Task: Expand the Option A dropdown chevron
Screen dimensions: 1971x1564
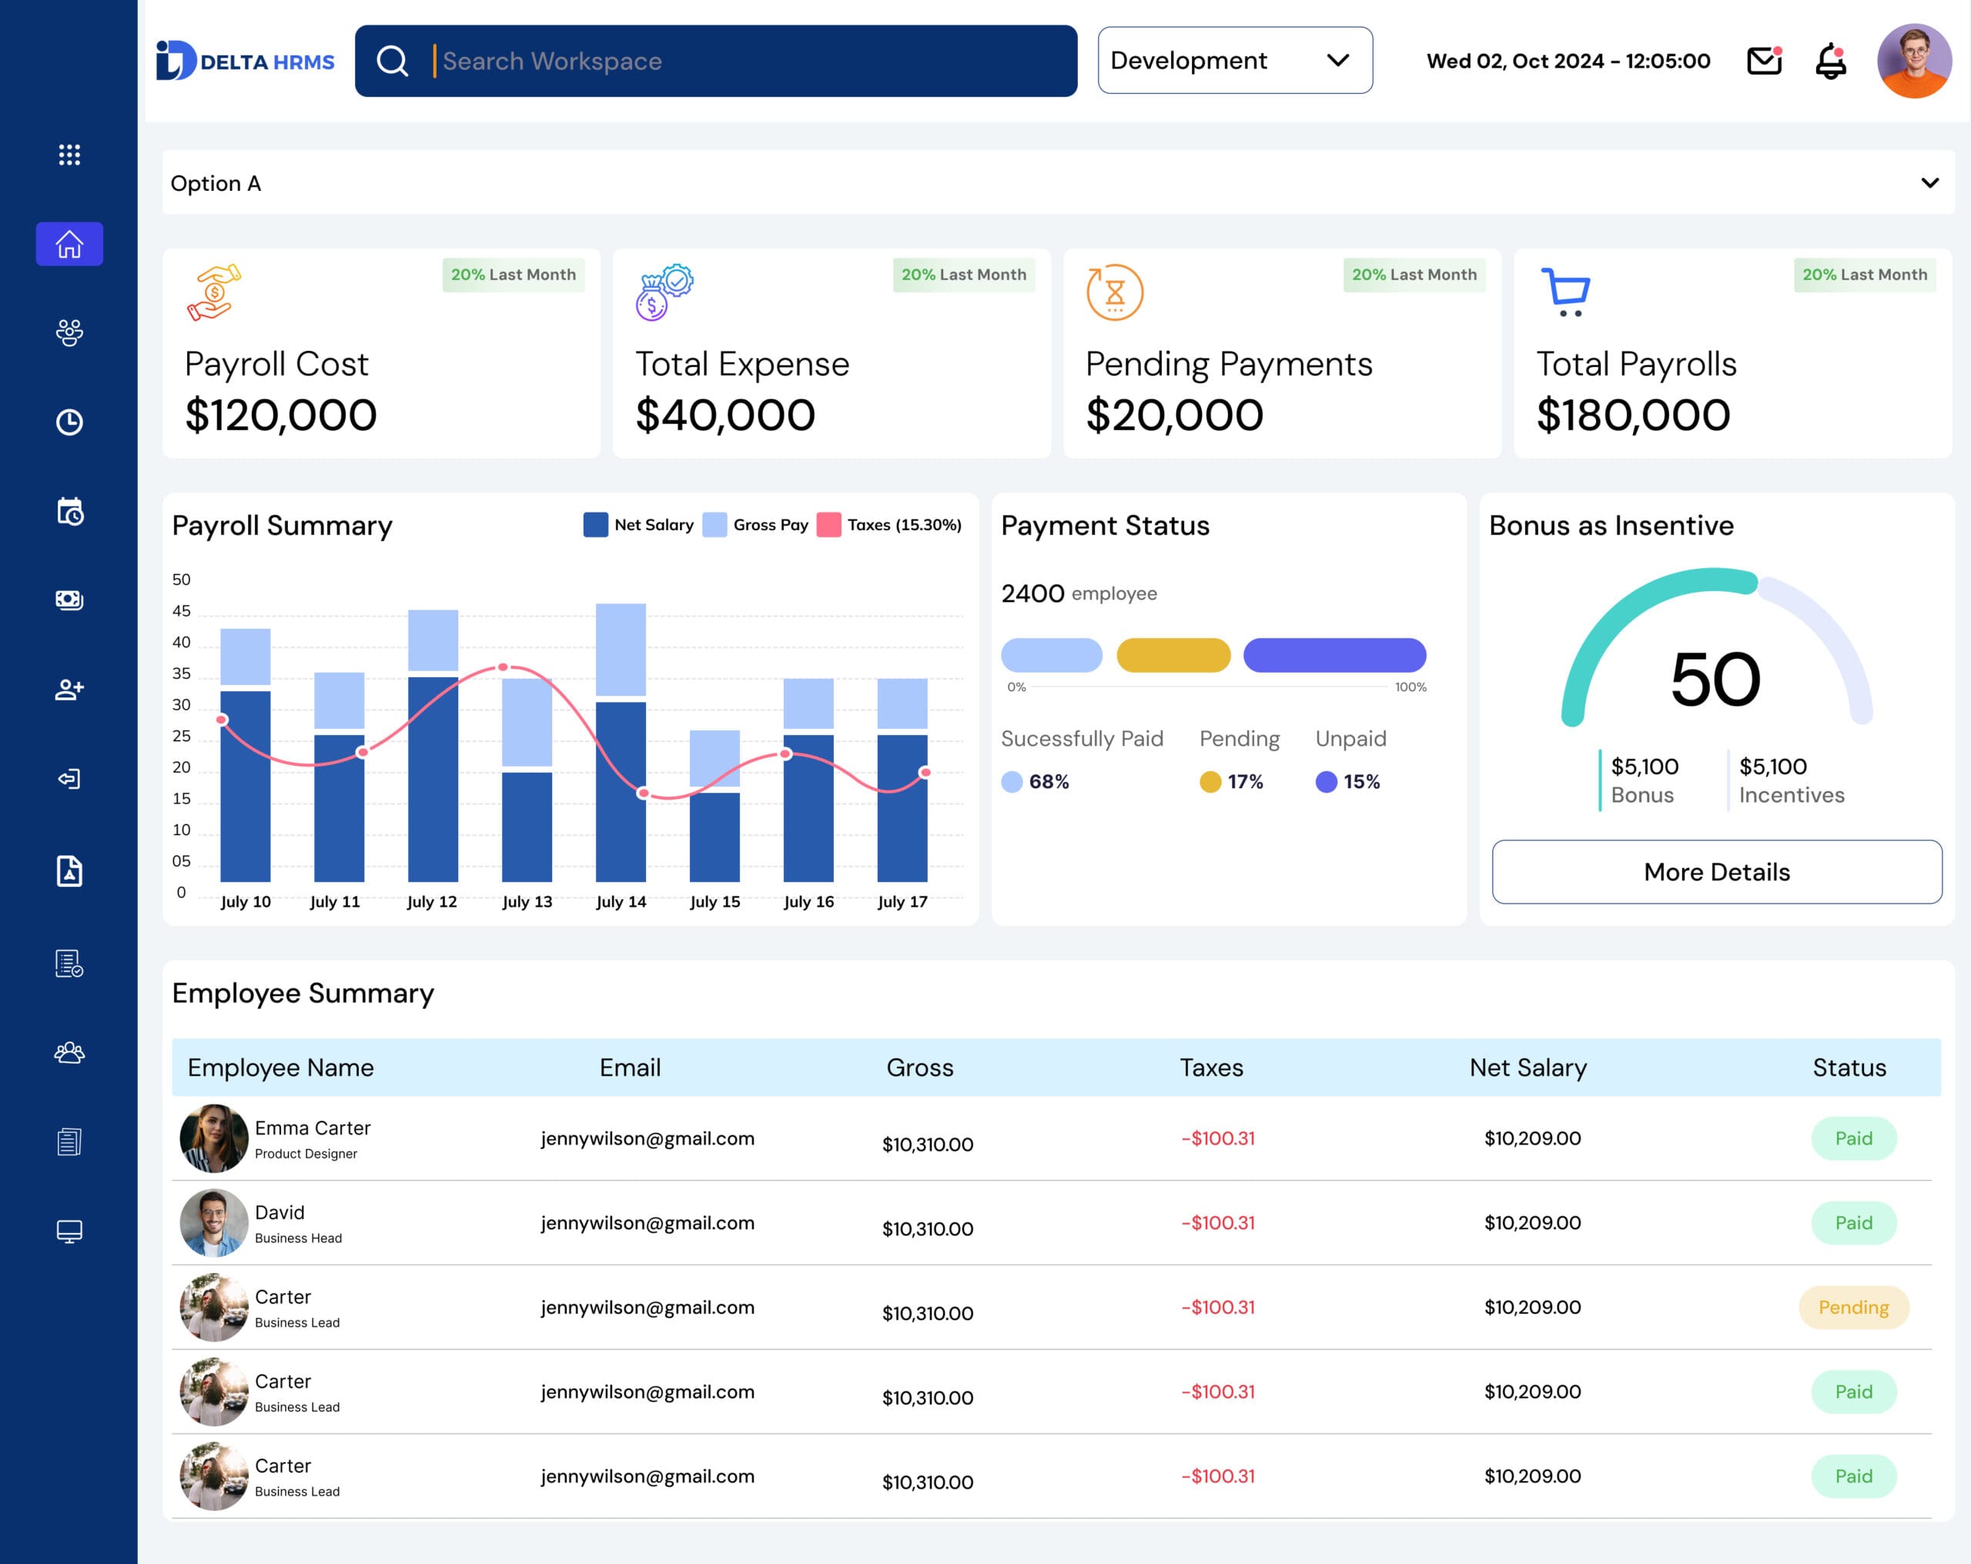Action: pos(1930,183)
